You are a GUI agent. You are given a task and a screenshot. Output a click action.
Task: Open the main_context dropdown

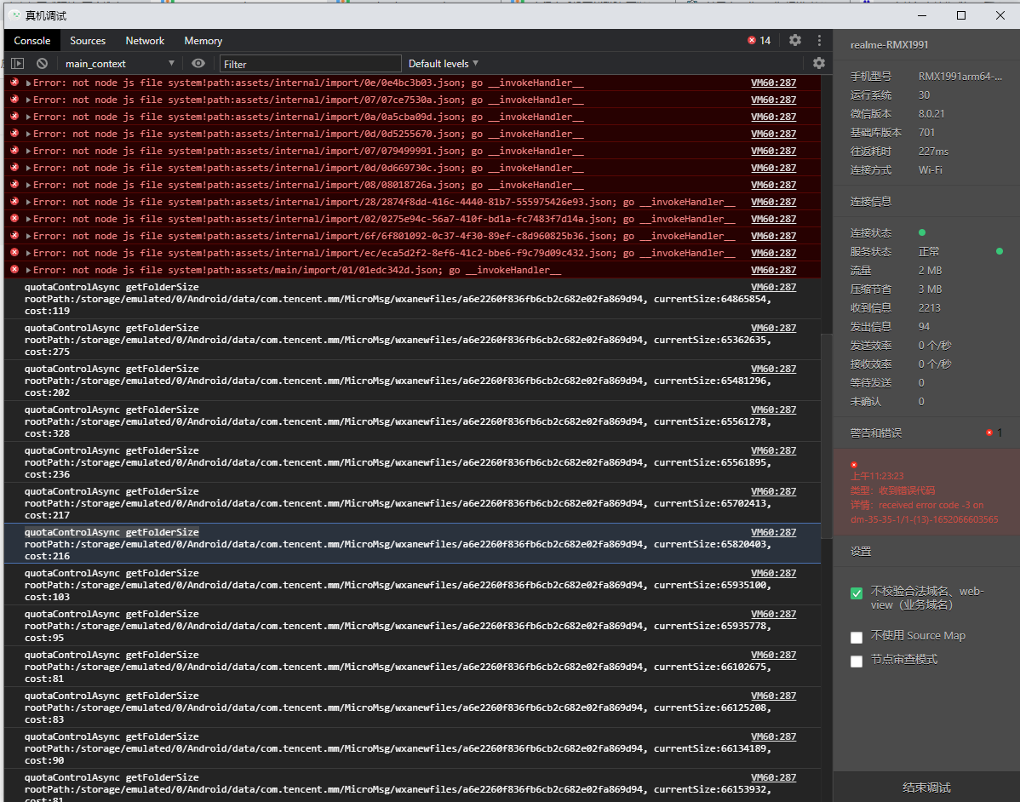pyautogui.click(x=120, y=64)
